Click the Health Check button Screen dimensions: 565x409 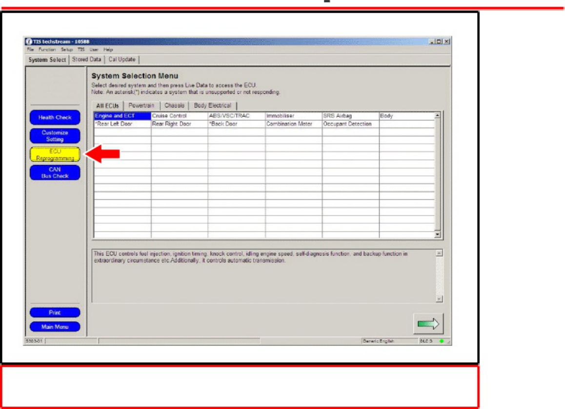pos(55,118)
